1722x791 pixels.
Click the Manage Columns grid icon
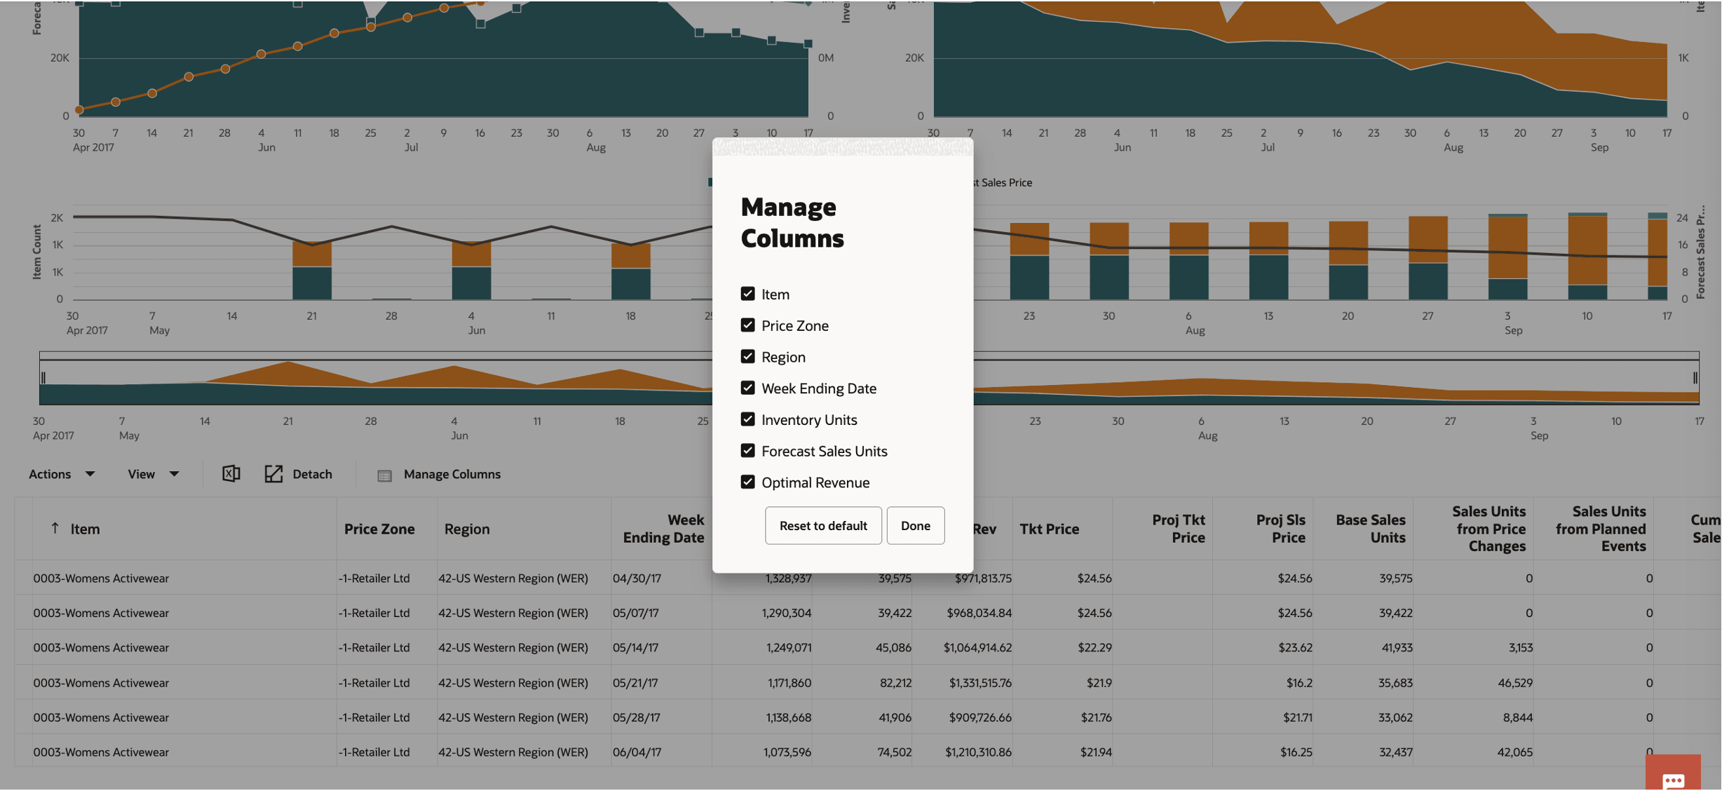pyautogui.click(x=384, y=475)
